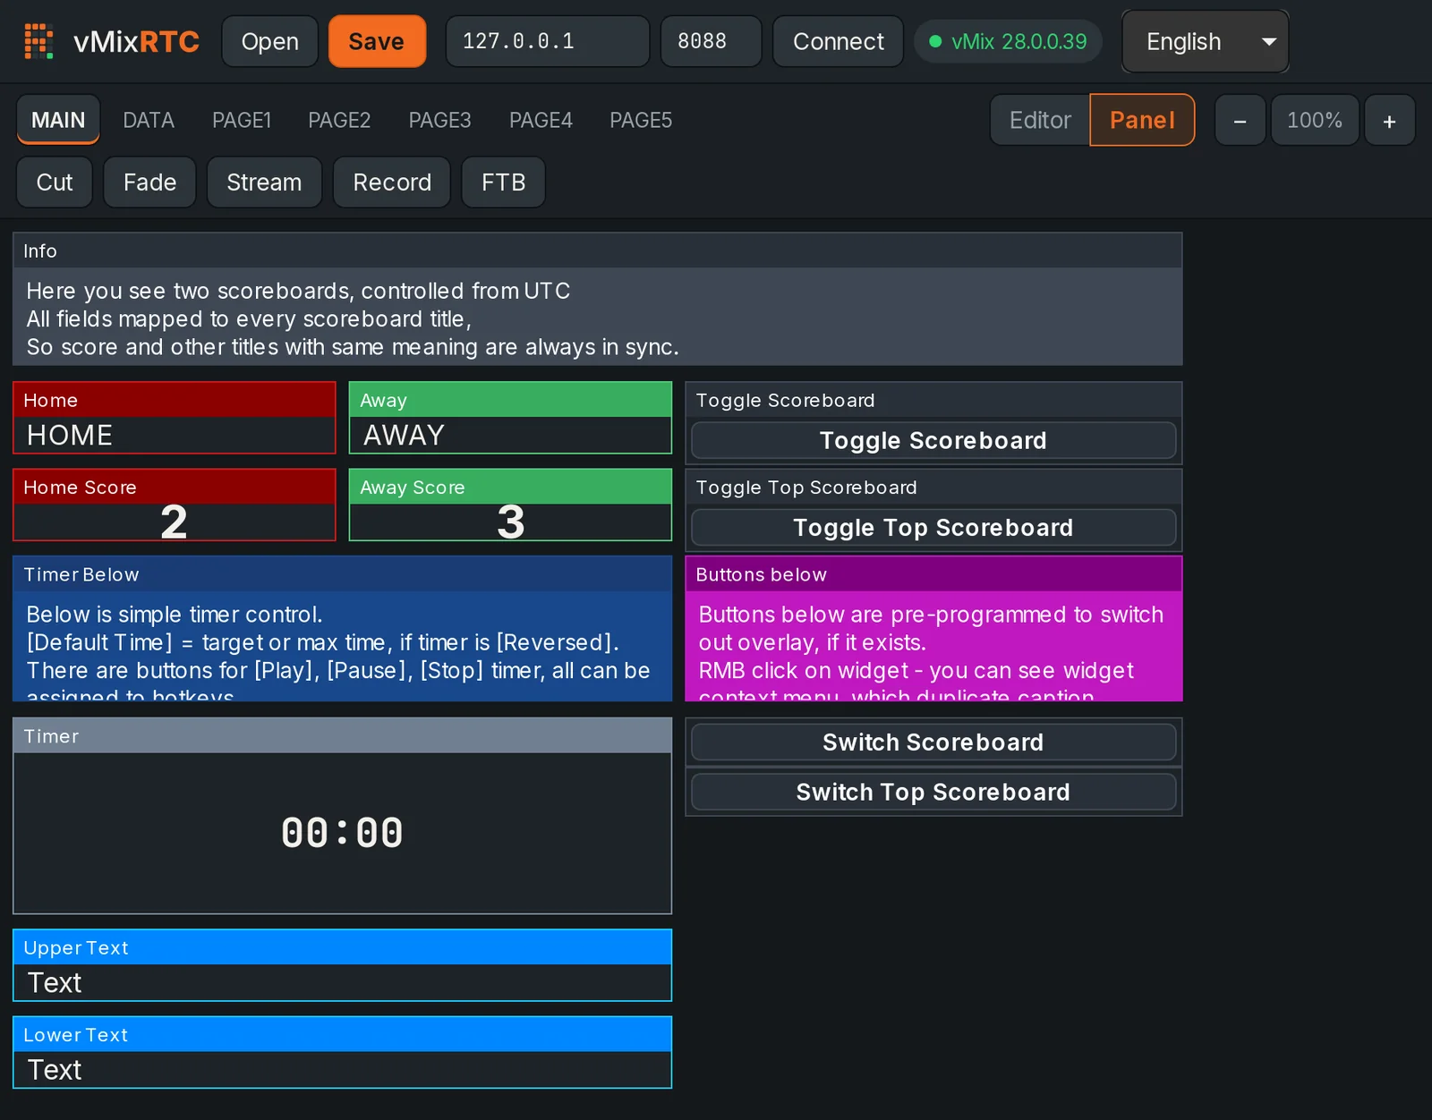The width and height of the screenshot is (1432, 1120).
Task: Click the Switch Scoreboard button
Action: tap(933, 742)
